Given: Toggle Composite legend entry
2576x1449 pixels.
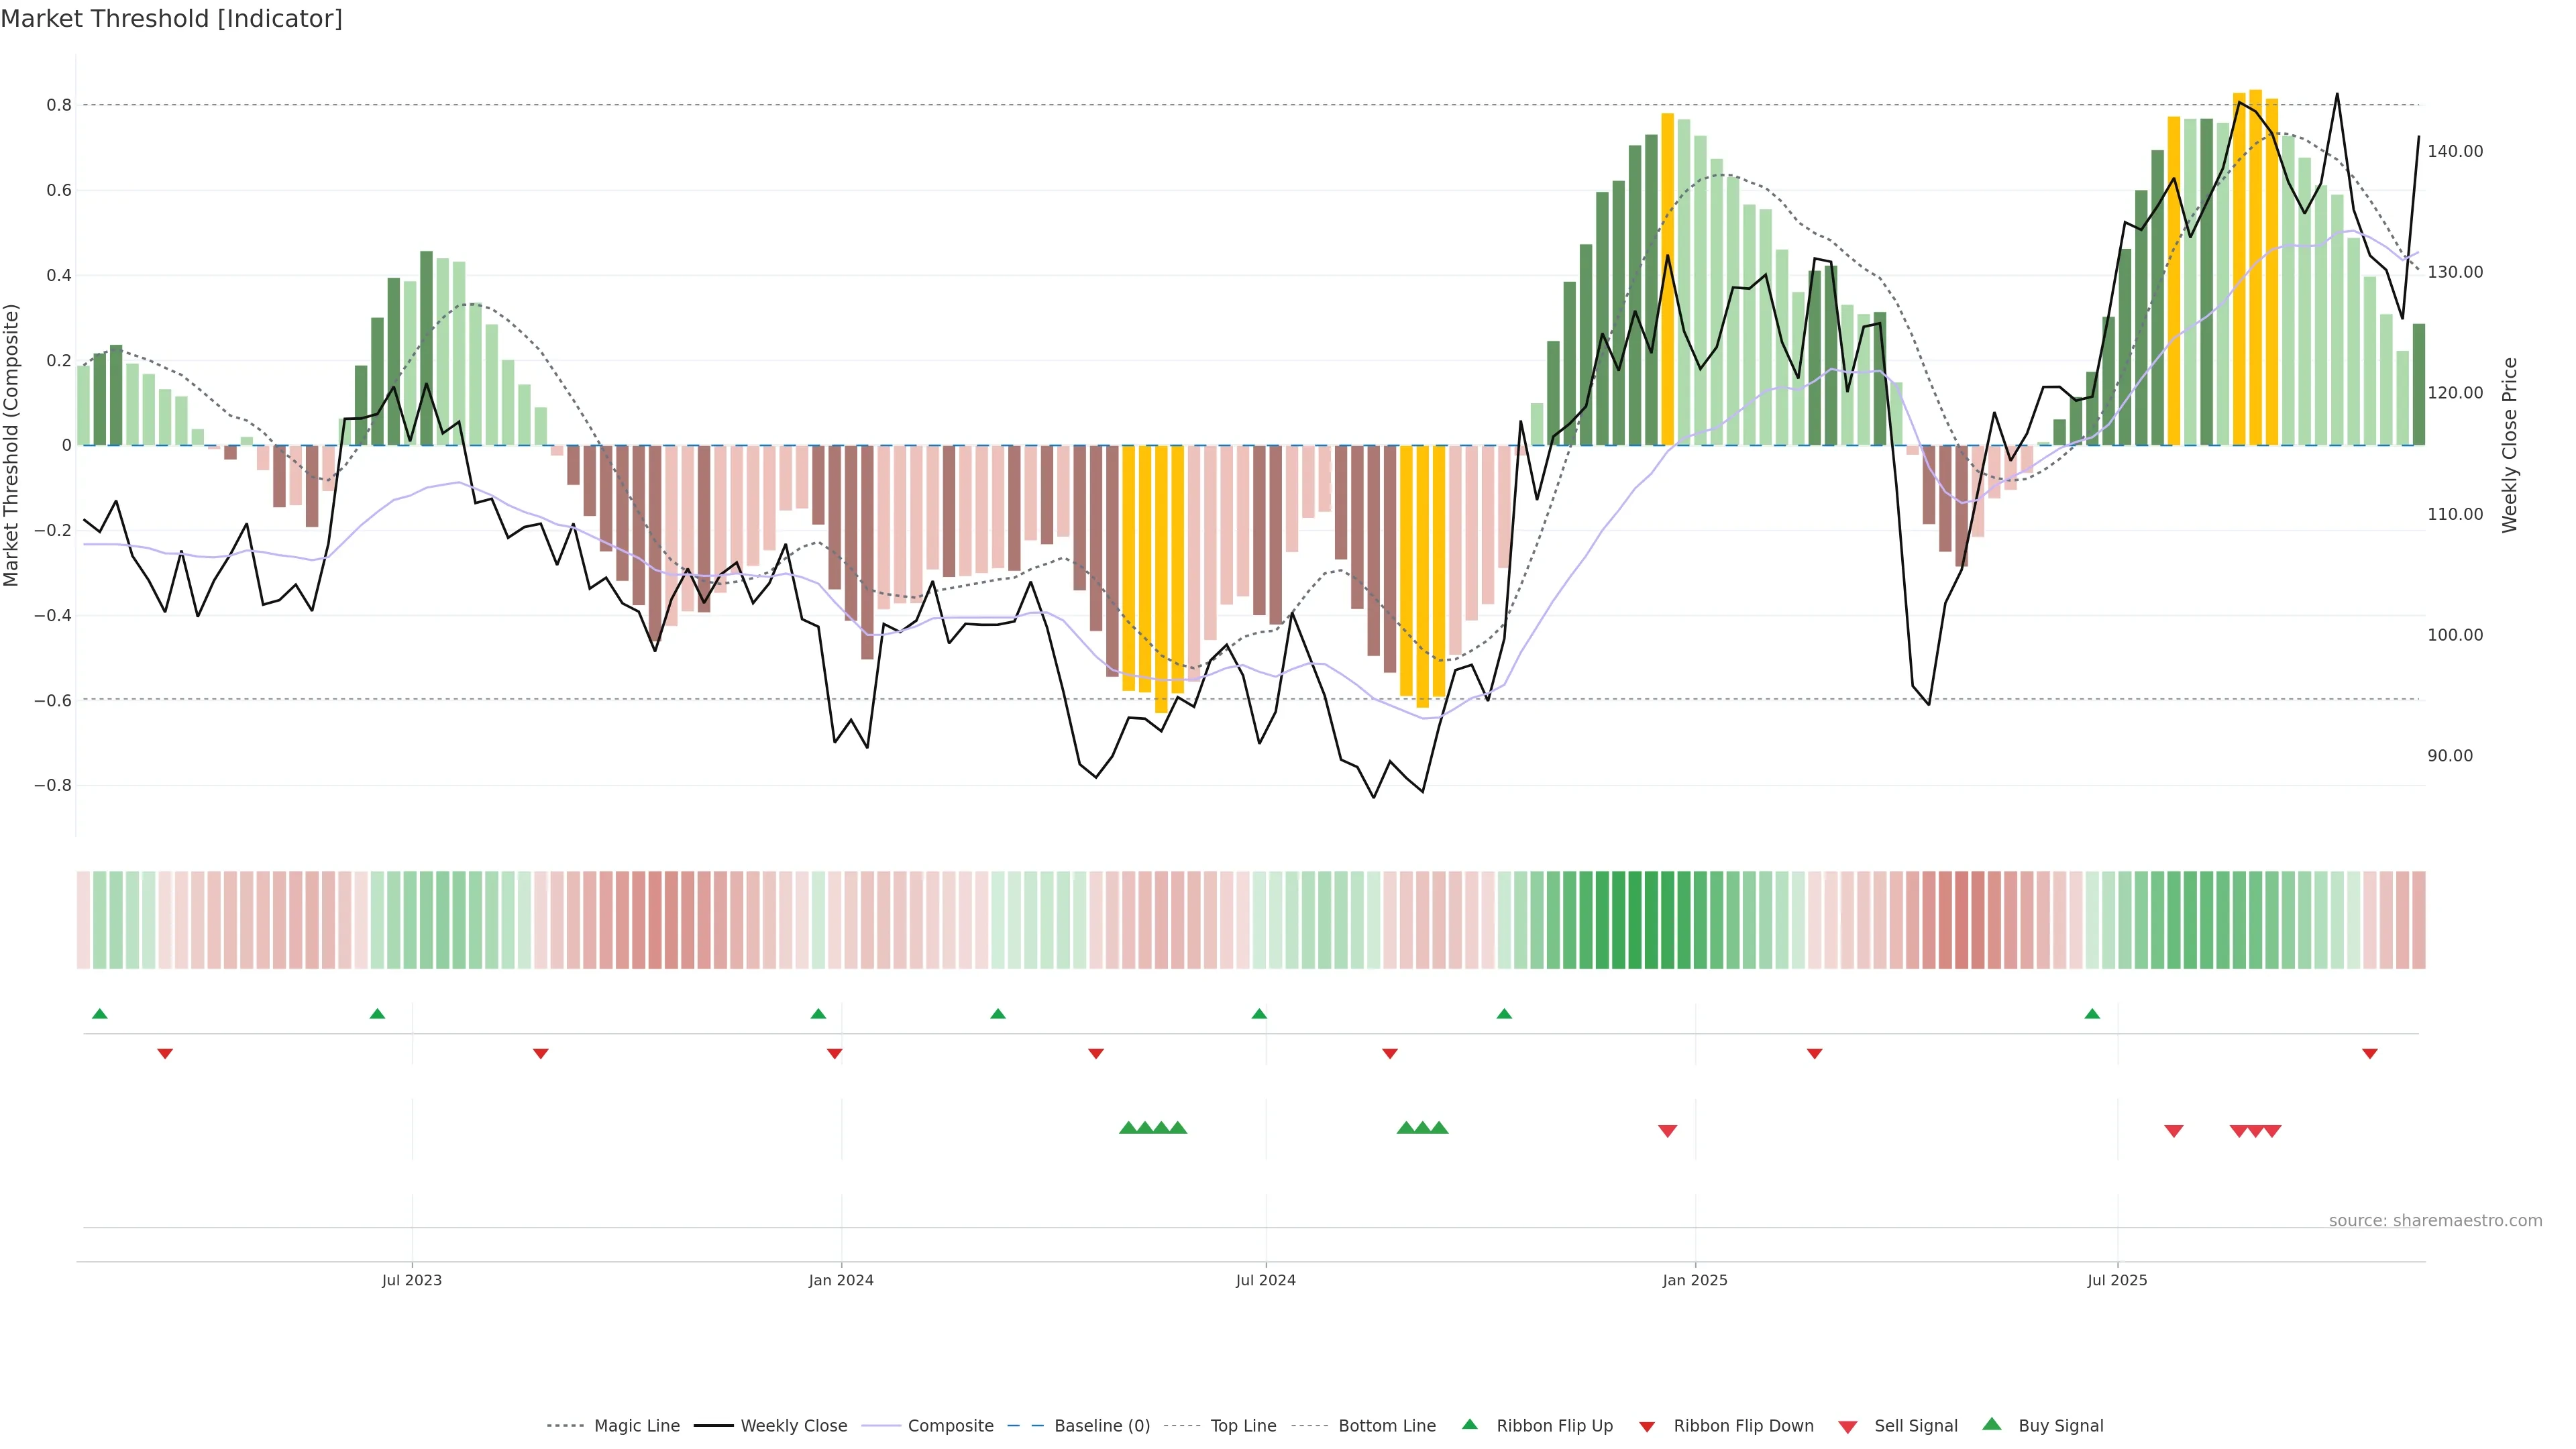Looking at the screenshot, I should pos(950,1426).
